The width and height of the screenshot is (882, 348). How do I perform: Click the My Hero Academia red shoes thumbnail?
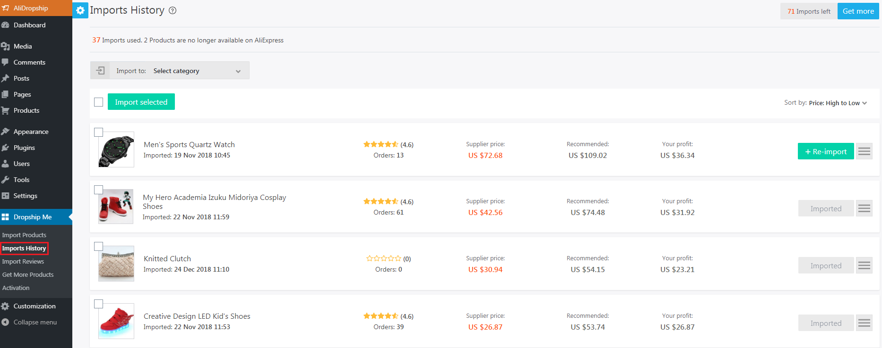[116, 207]
